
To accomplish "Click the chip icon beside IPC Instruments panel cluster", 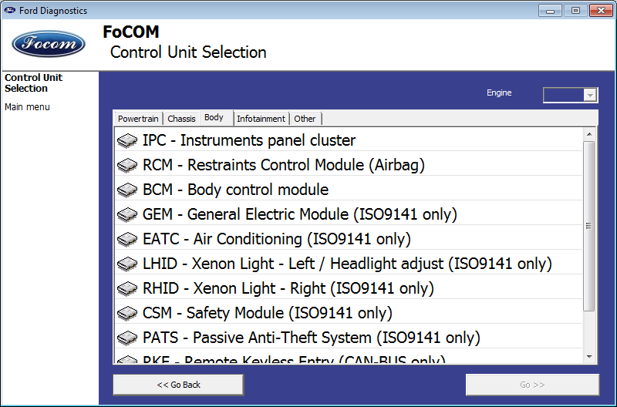I will [x=127, y=140].
